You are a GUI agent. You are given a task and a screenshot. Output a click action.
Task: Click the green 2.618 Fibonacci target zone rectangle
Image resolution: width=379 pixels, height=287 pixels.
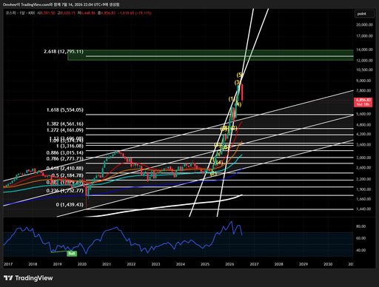[210, 55]
